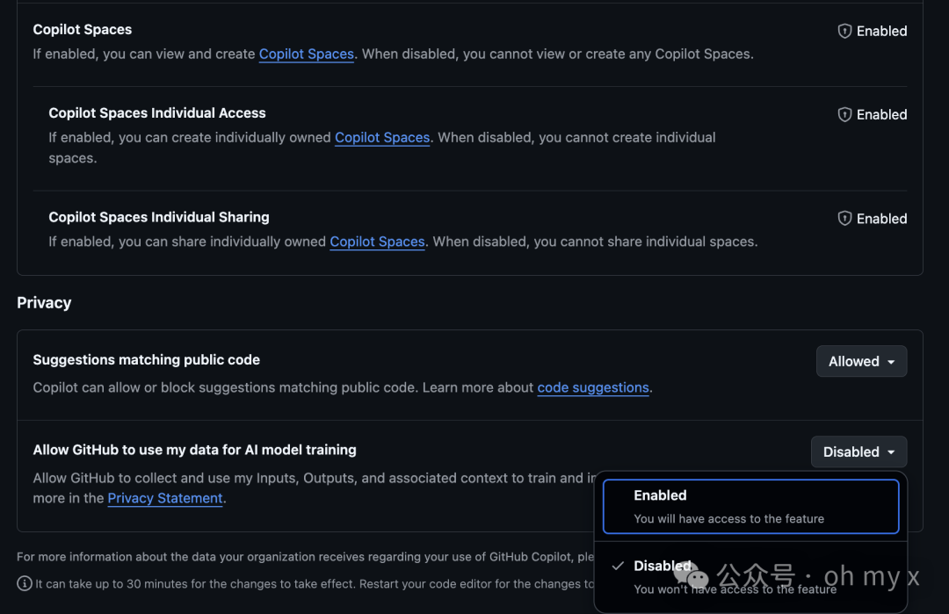Open the Disabled dropdown for AI model training
The height and width of the screenshot is (614, 949).
858,451
